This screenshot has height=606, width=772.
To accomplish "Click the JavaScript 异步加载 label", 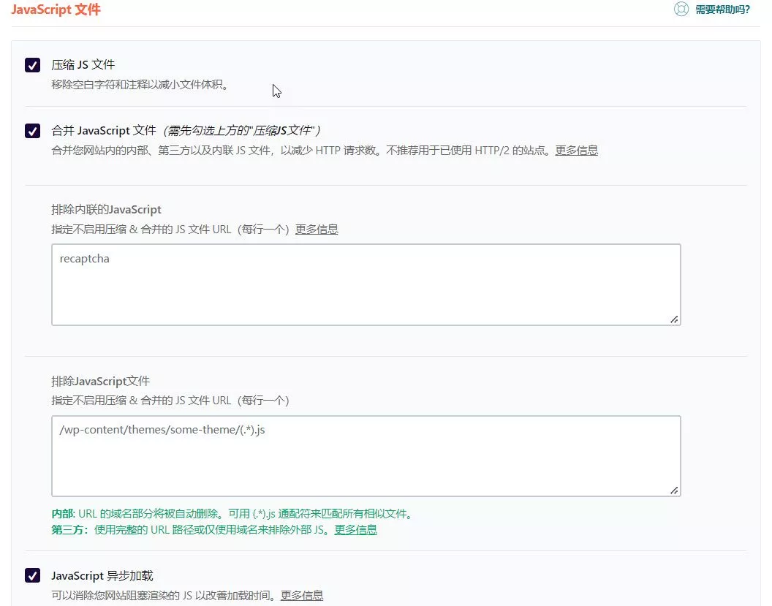I will tap(102, 575).
